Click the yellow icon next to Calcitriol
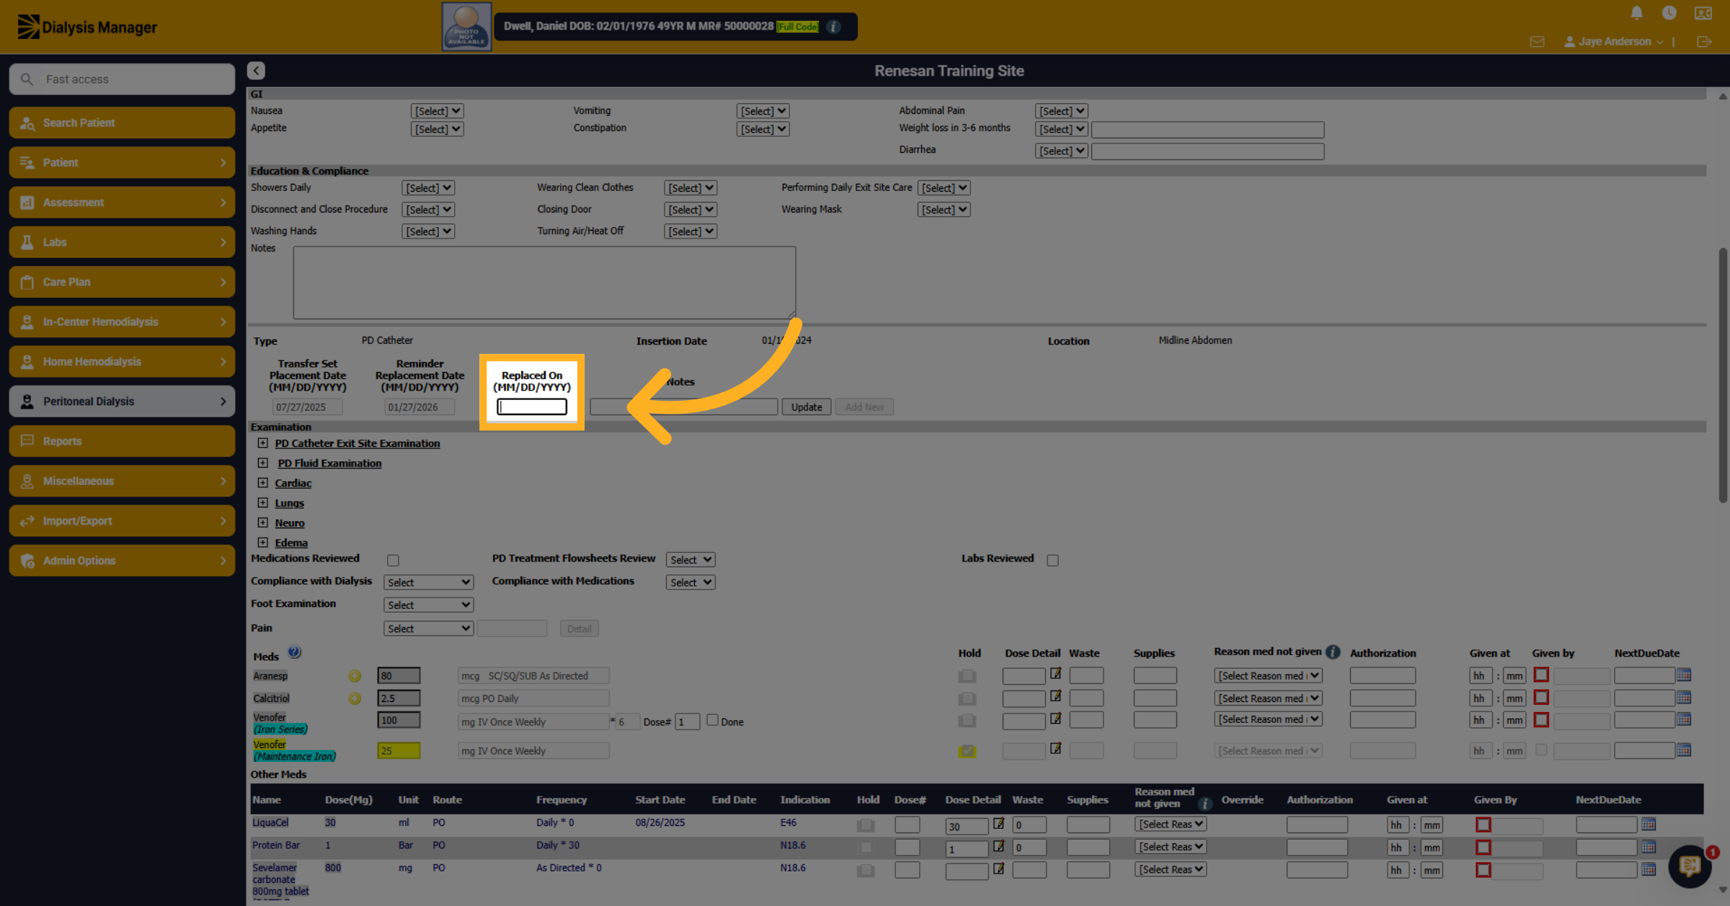The height and width of the screenshot is (906, 1730). click(355, 698)
